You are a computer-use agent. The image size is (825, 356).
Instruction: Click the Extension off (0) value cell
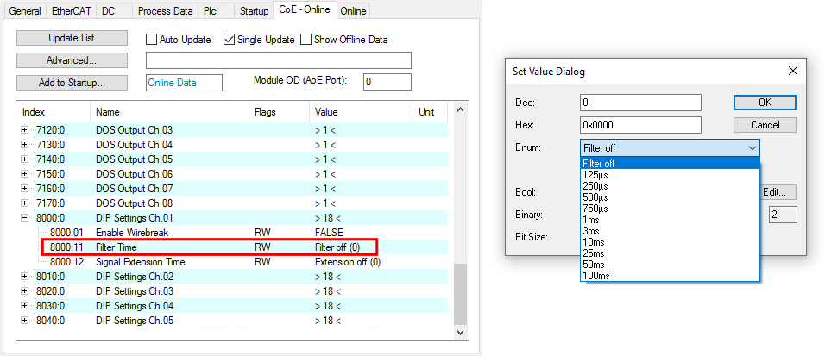(x=347, y=262)
